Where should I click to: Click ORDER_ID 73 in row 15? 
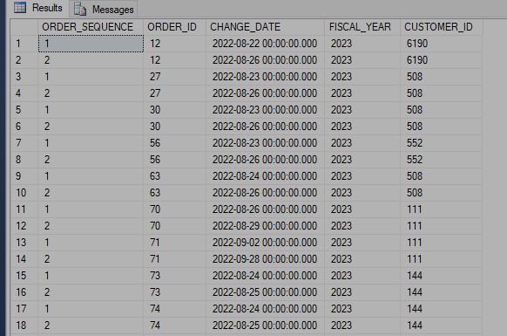174,276
